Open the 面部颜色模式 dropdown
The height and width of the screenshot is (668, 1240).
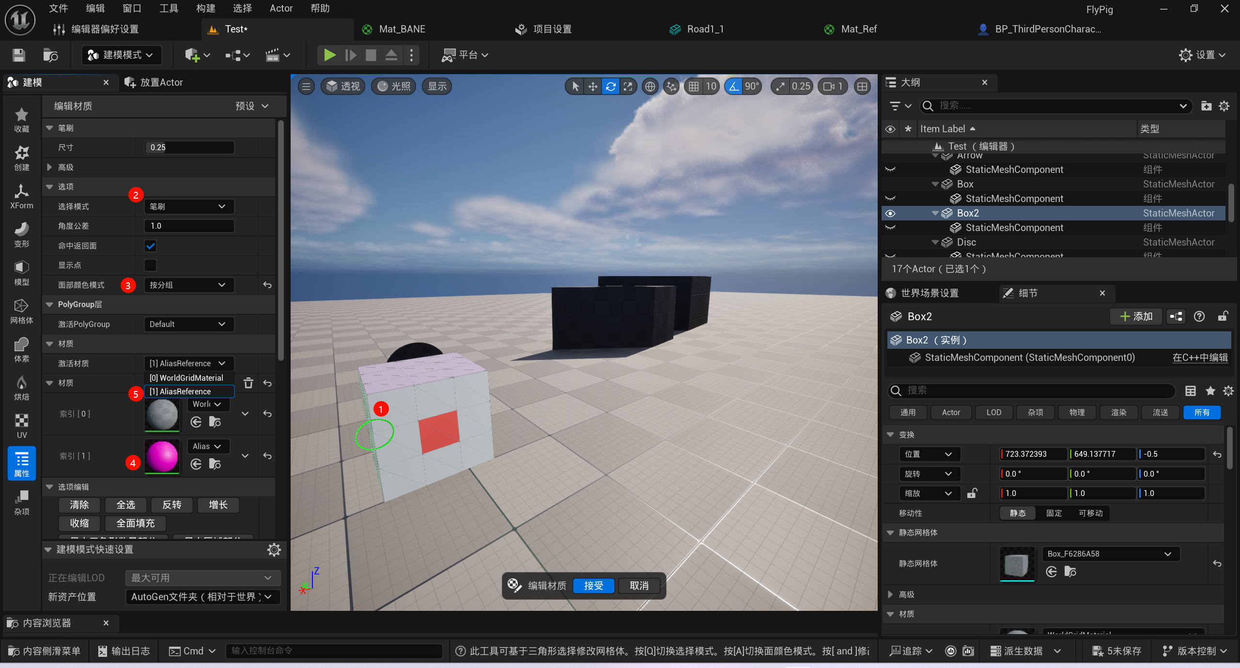coord(189,285)
